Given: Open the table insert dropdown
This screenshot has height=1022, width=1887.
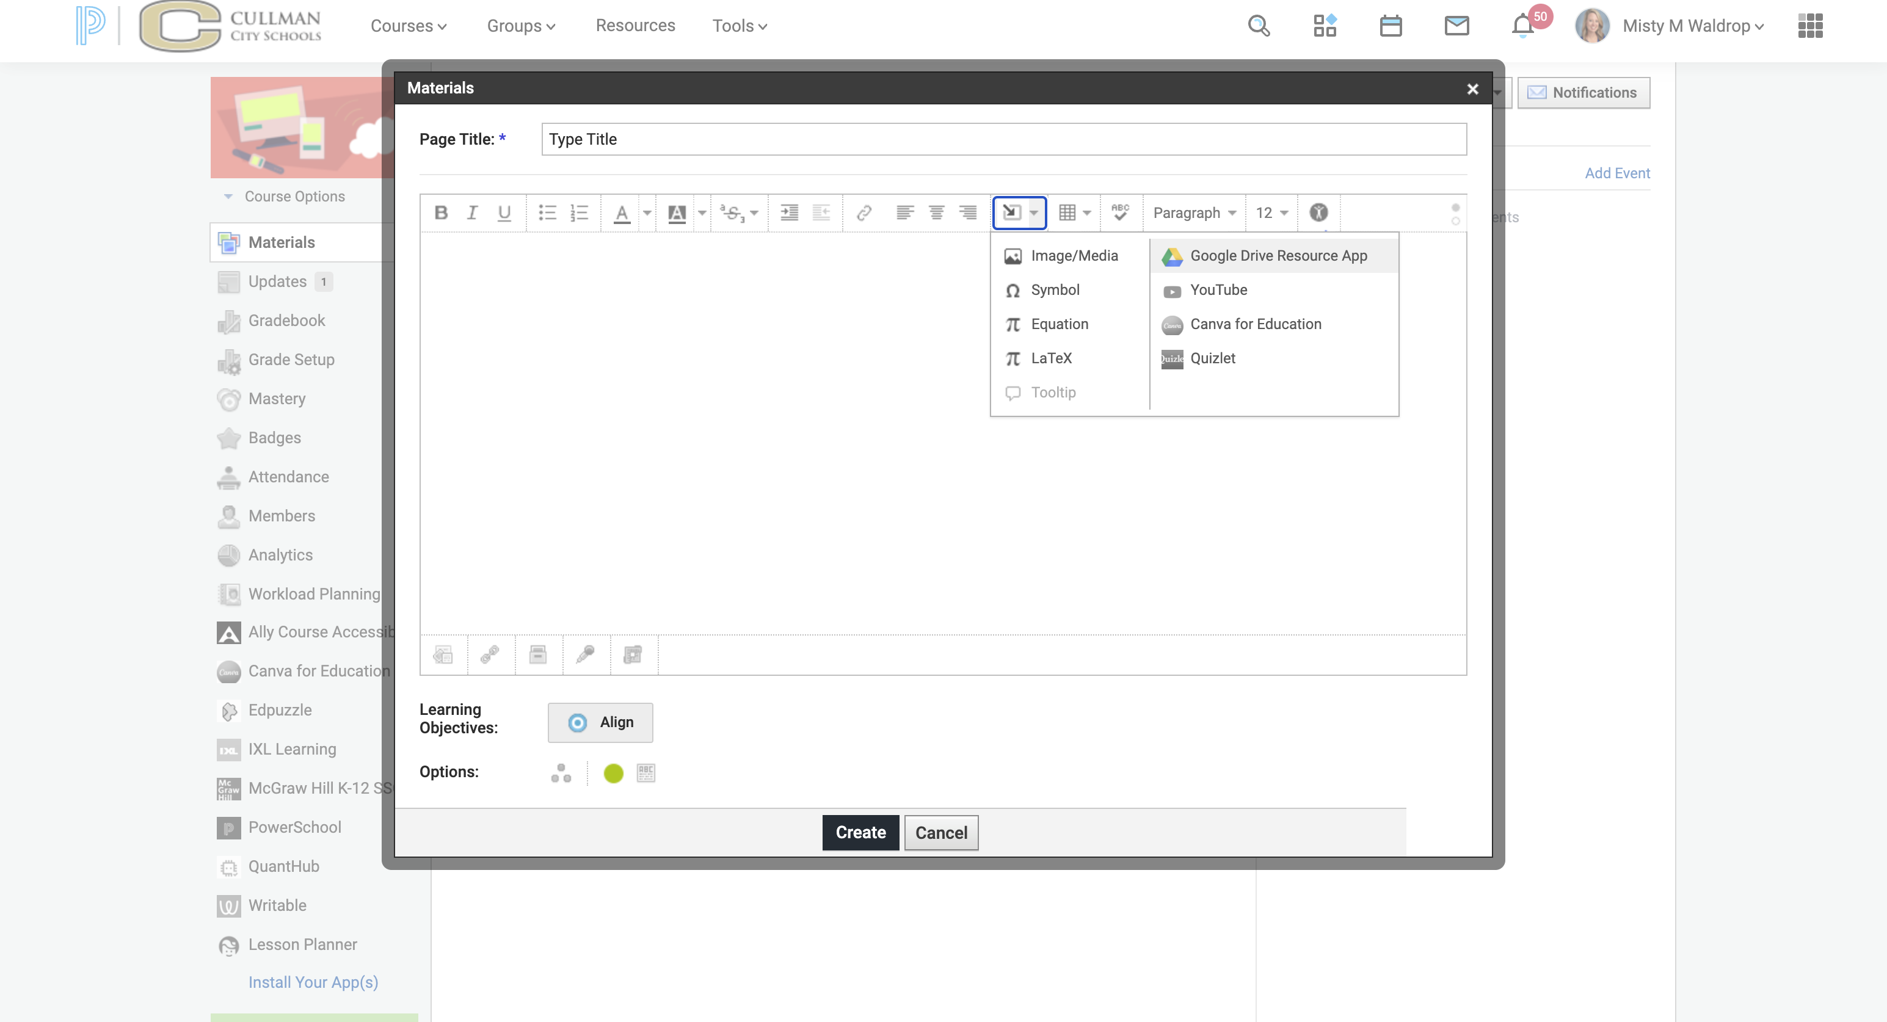Looking at the screenshot, I should 1075,213.
